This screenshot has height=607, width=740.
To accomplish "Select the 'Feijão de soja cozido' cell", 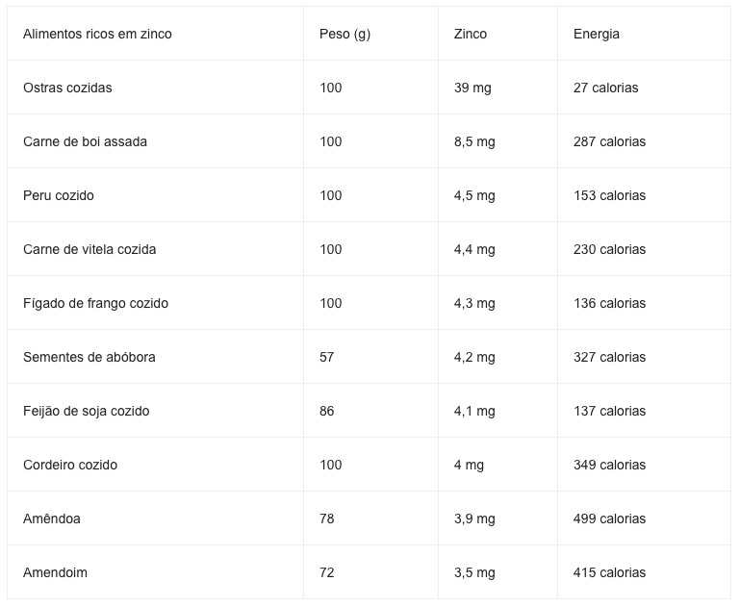I will tap(155, 411).
